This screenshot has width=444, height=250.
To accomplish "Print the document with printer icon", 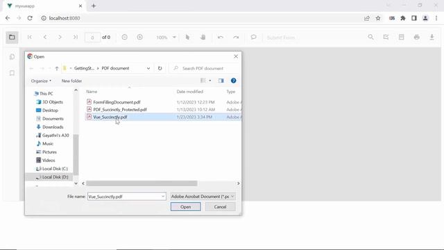I will [x=416, y=37].
